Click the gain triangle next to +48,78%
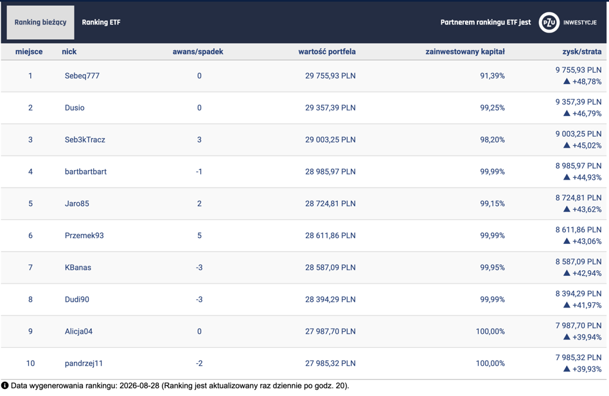The image size is (609, 396). pyautogui.click(x=567, y=82)
